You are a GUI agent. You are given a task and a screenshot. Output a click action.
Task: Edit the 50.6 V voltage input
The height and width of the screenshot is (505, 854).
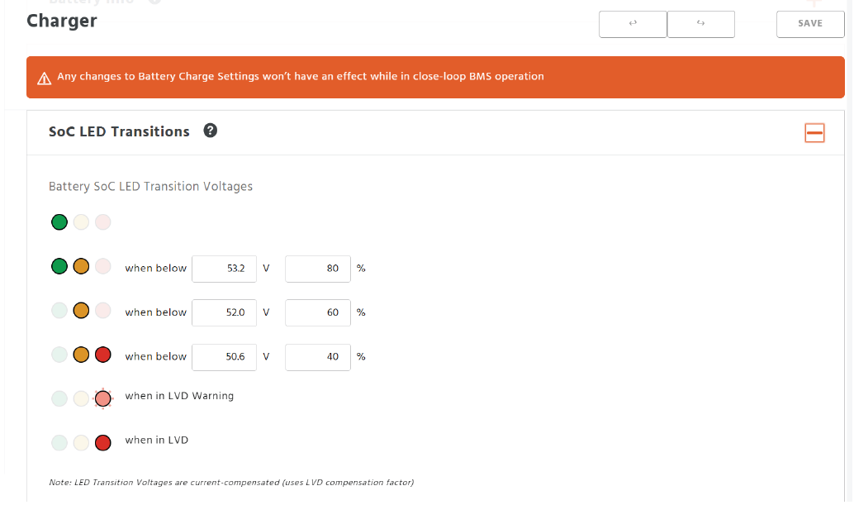(224, 357)
